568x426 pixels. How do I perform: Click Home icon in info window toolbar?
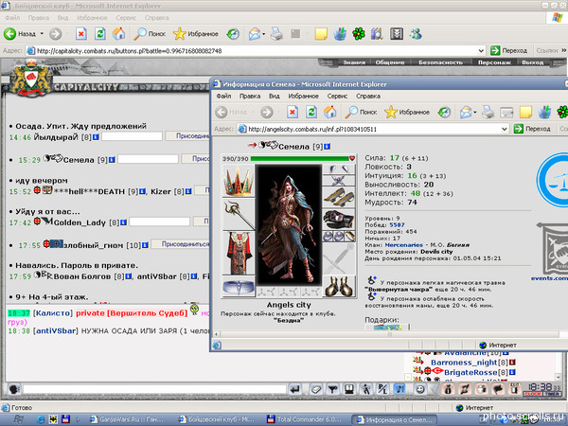click(330, 113)
